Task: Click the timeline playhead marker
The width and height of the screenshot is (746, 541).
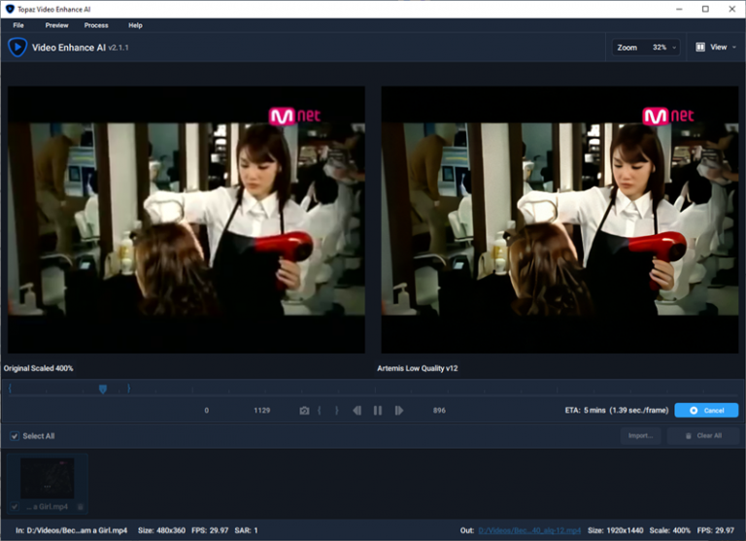Action: point(103,389)
